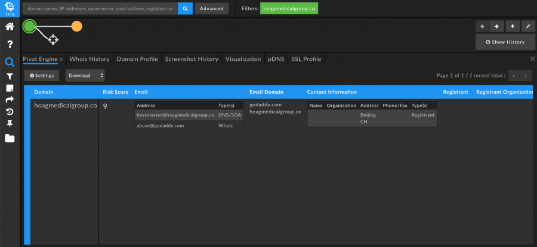
Task: Open the pDNS tab
Action: click(276, 59)
